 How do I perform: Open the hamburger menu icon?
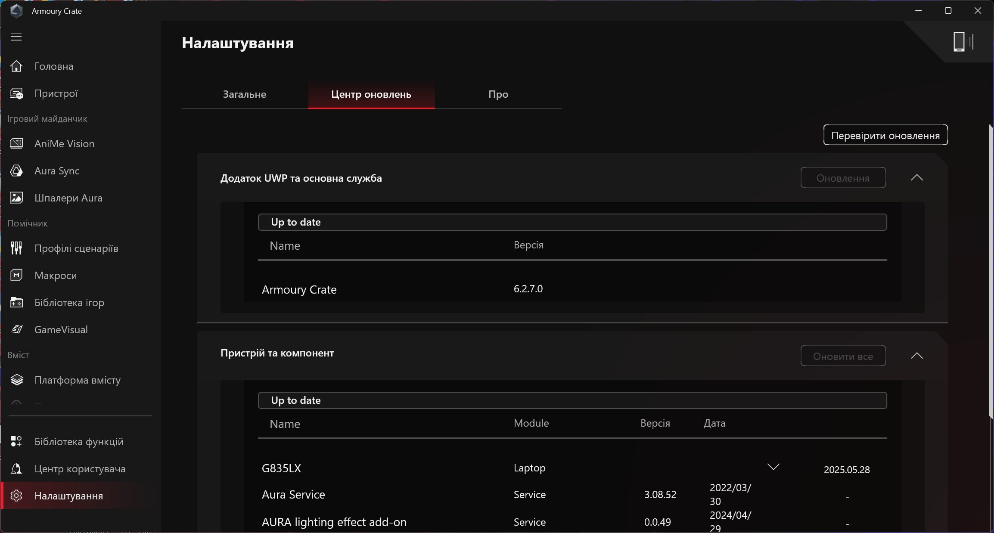click(16, 37)
